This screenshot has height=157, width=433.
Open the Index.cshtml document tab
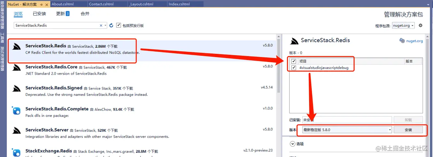[186, 4]
